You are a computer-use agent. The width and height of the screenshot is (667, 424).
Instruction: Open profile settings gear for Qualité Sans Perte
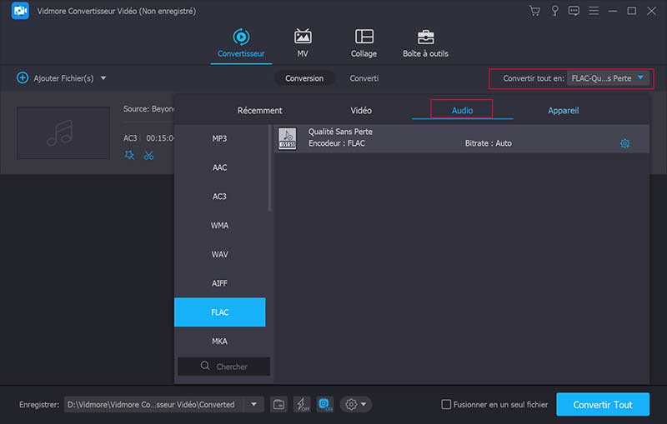tap(624, 143)
